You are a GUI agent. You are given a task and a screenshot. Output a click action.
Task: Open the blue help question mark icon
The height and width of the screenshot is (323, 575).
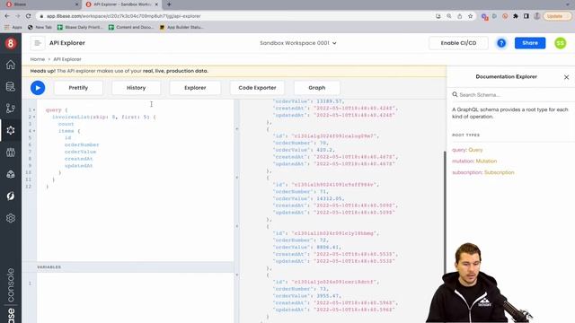(x=501, y=43)
